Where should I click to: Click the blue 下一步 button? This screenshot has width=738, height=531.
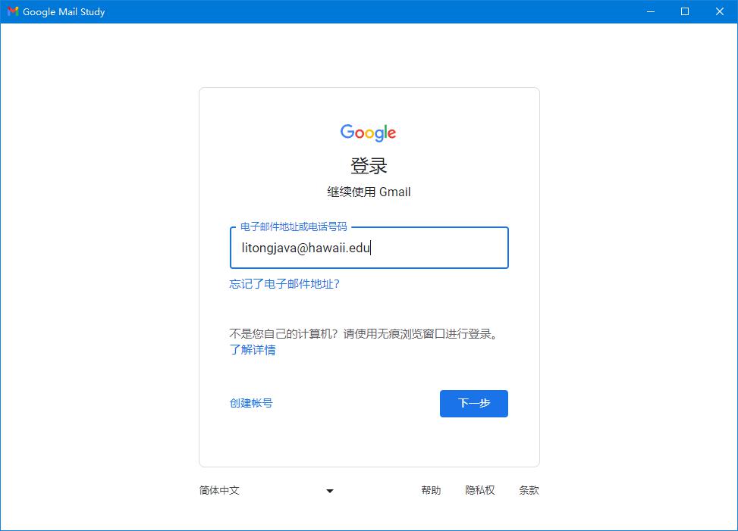474,403
